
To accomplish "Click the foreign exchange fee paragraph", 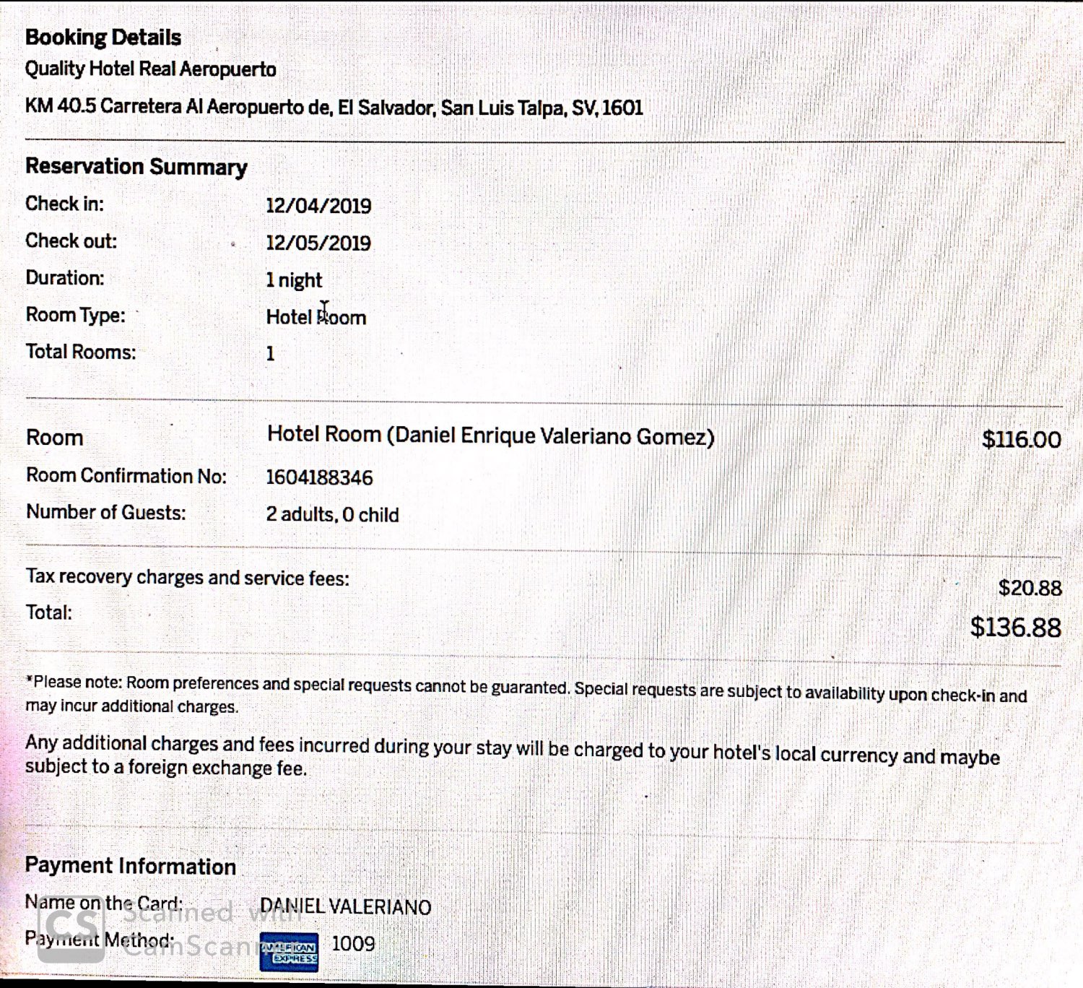I will 513,755.
